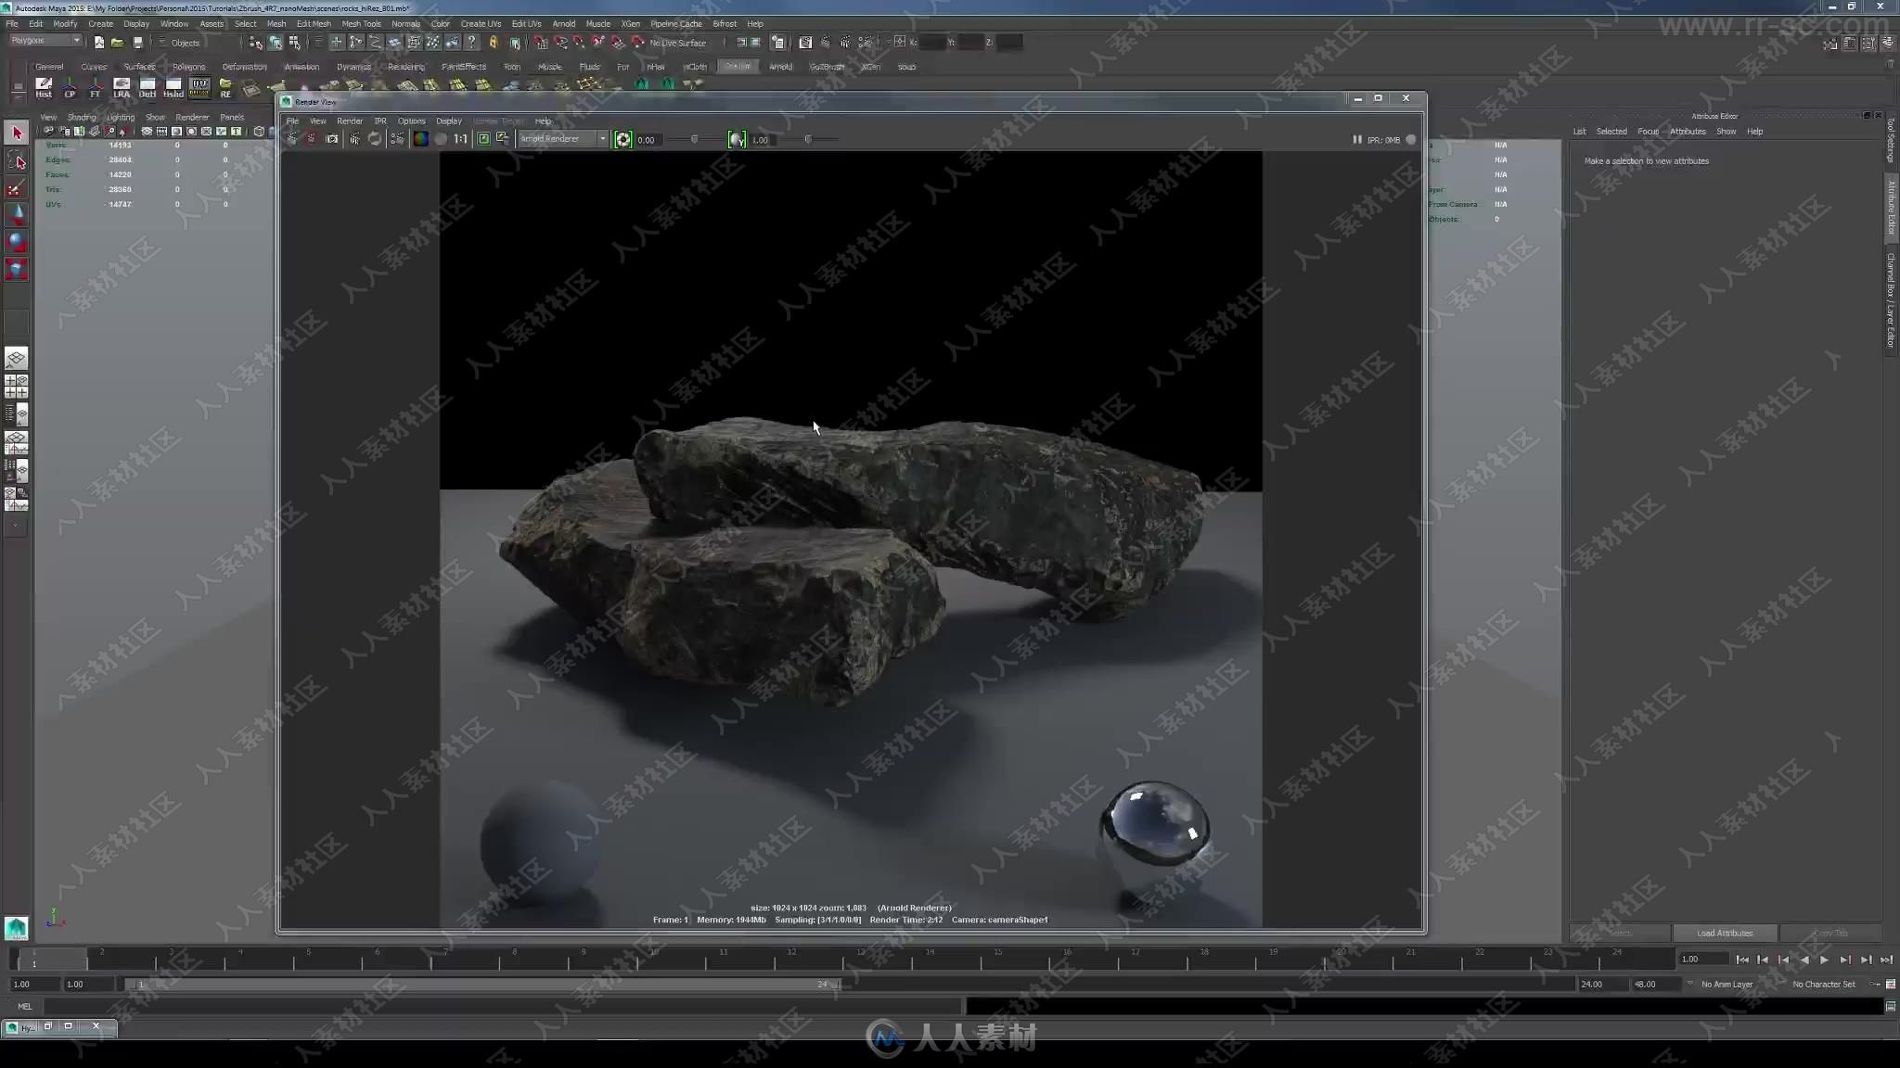This screenshot has height=1068, width=1900.
Task: Click the Redo previous render icon in Render View
Action: point(292,139)
